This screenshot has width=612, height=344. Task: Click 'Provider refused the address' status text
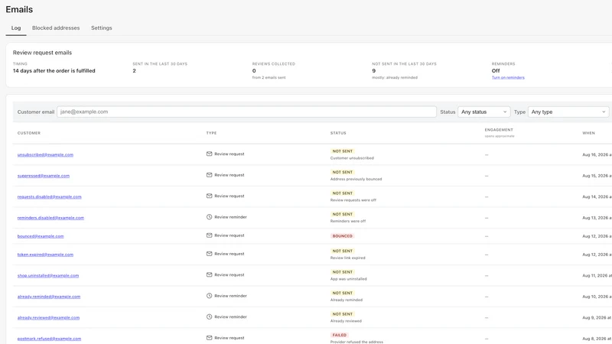(x=356, y=342)
